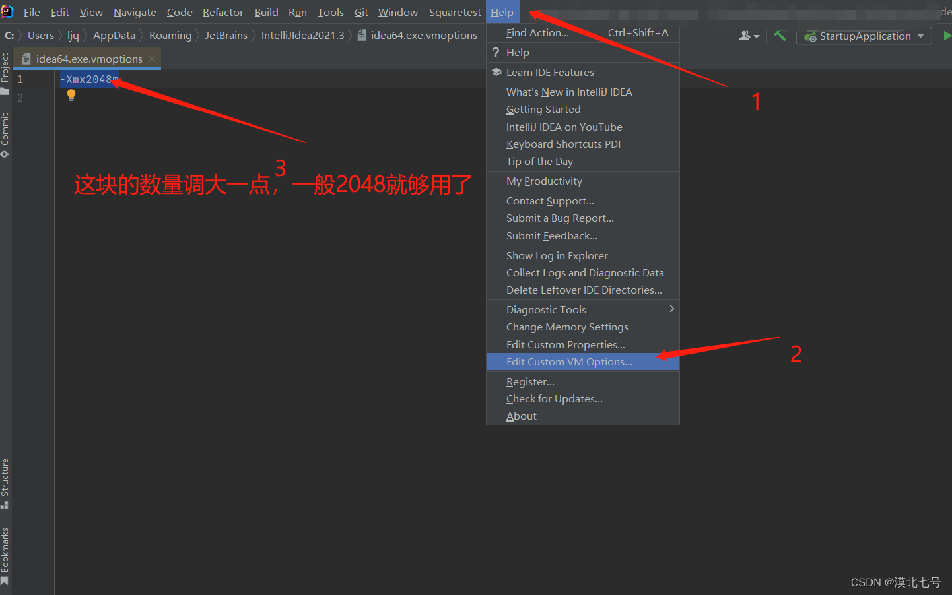This screenshot has height=595, width=952.
Task: Open the View menu
Action: [91, 12]
